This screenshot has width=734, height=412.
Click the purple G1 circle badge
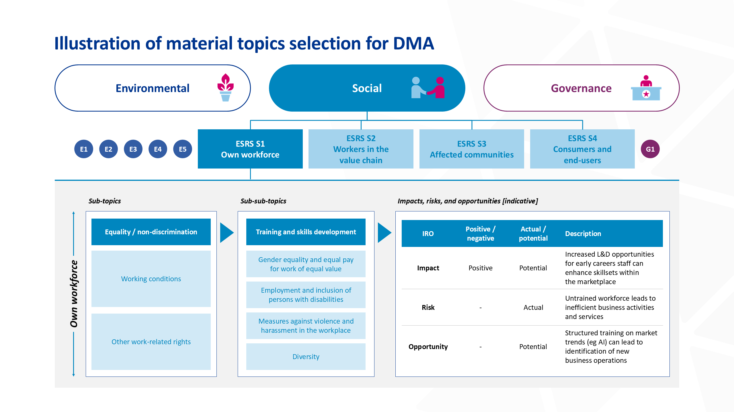pos(650,149)
